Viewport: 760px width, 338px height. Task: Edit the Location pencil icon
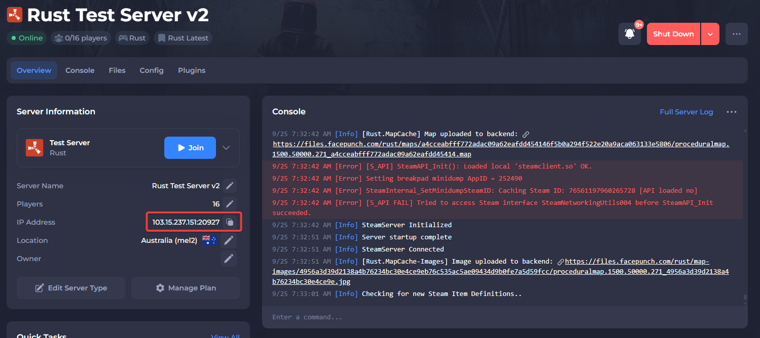229,240
